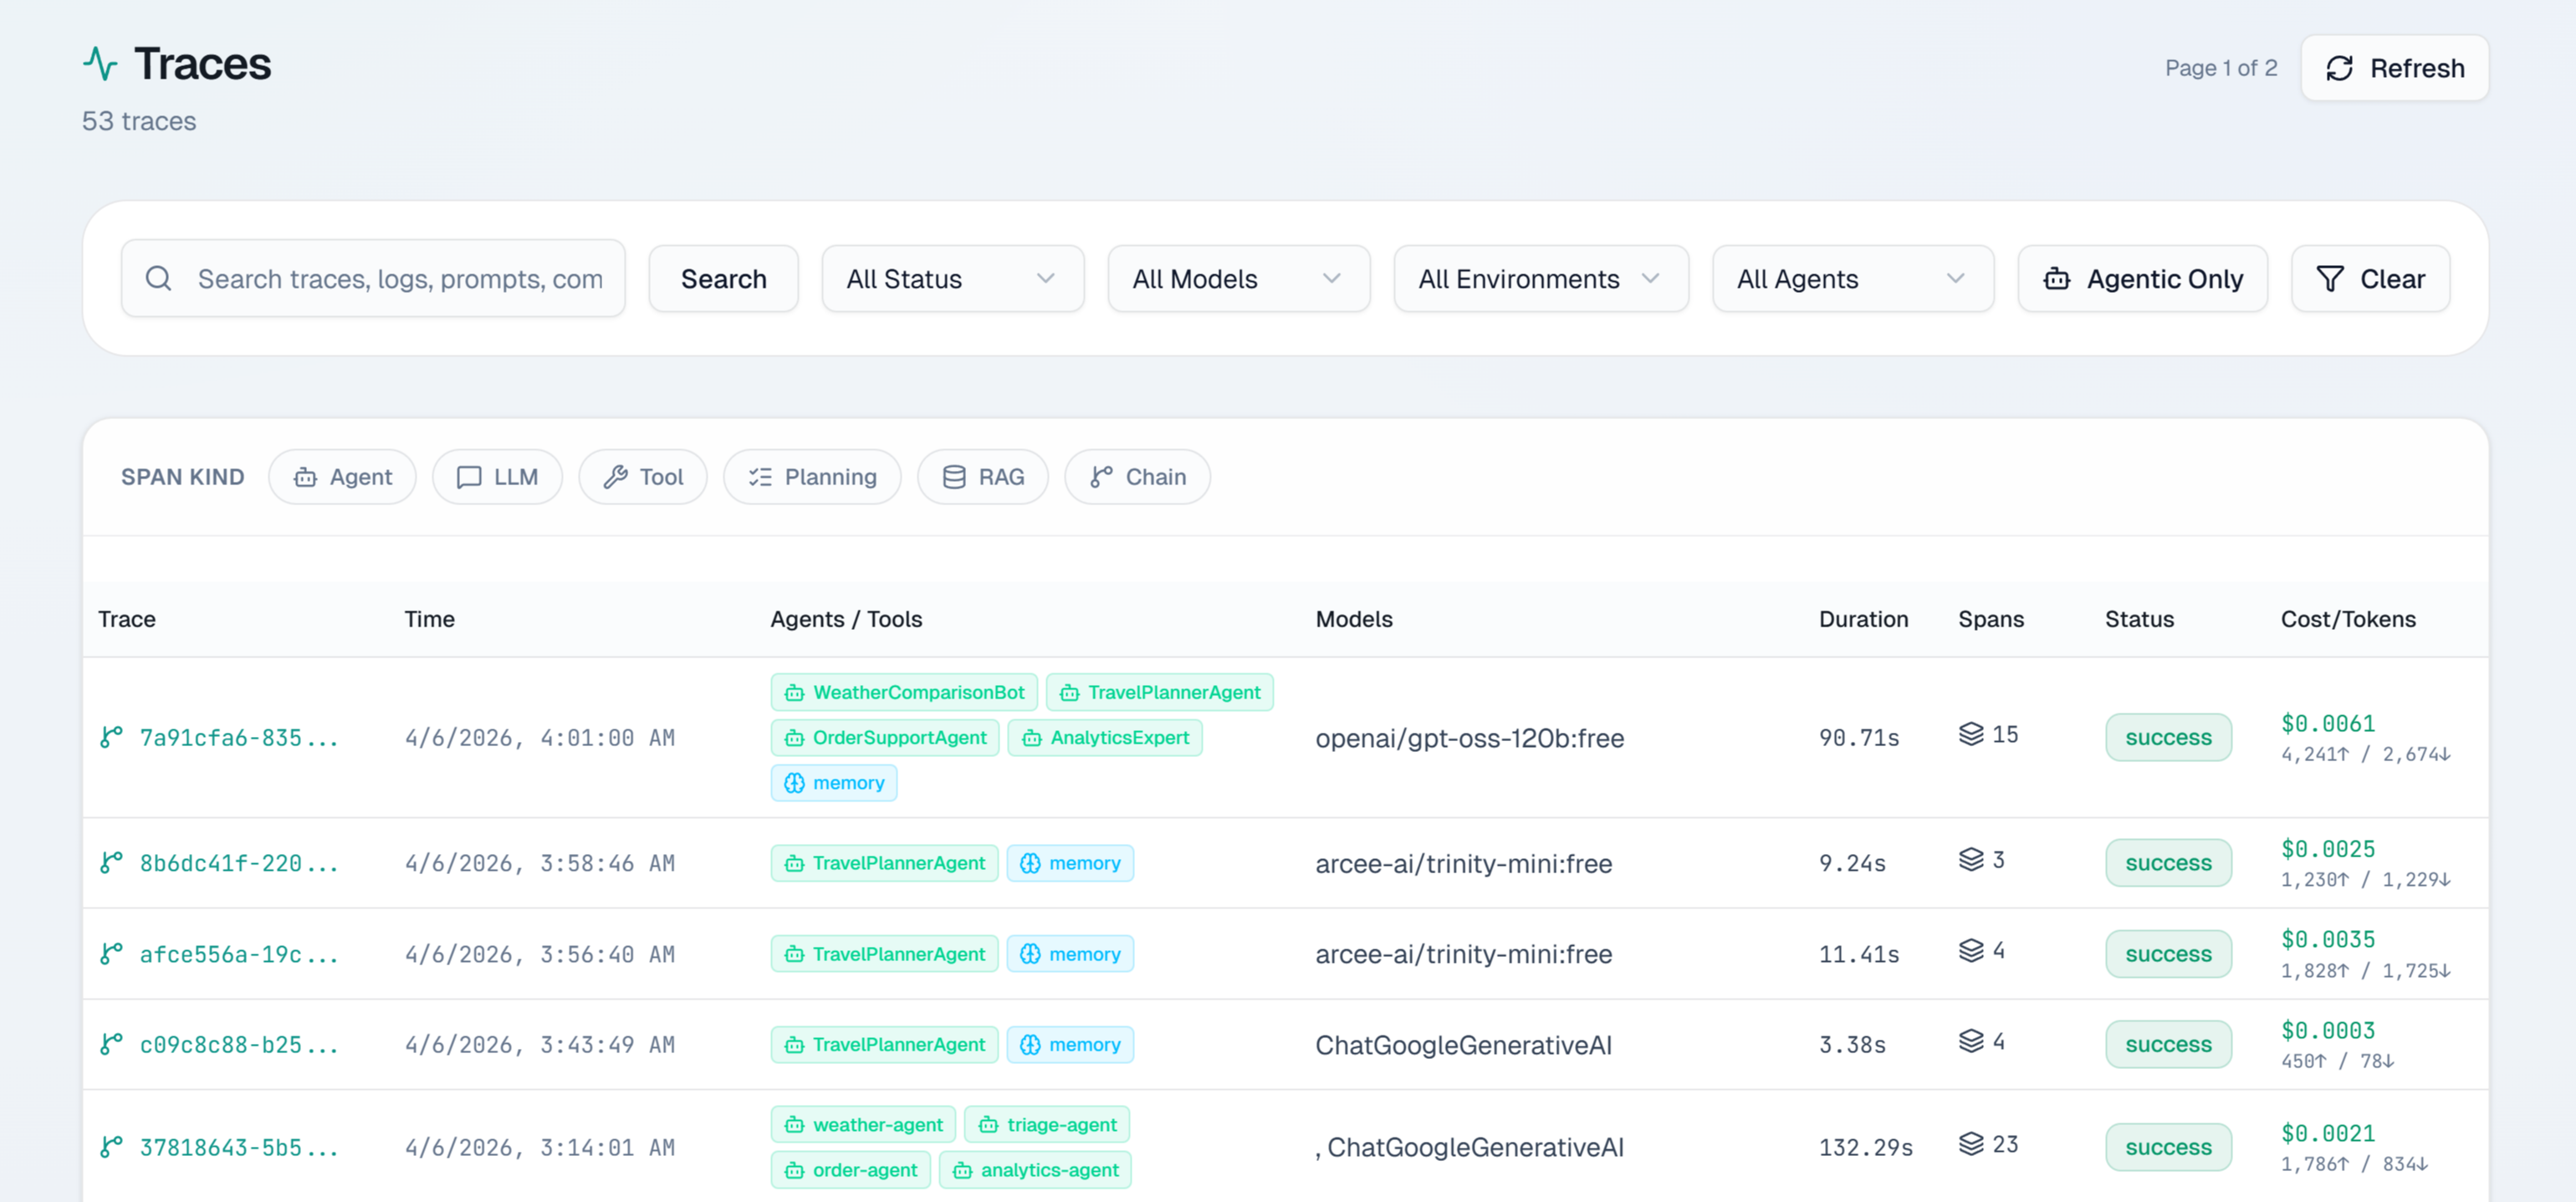Expand the All Environments selector
This screenshot has width=2576, height=1202.
click(1539, 279)
